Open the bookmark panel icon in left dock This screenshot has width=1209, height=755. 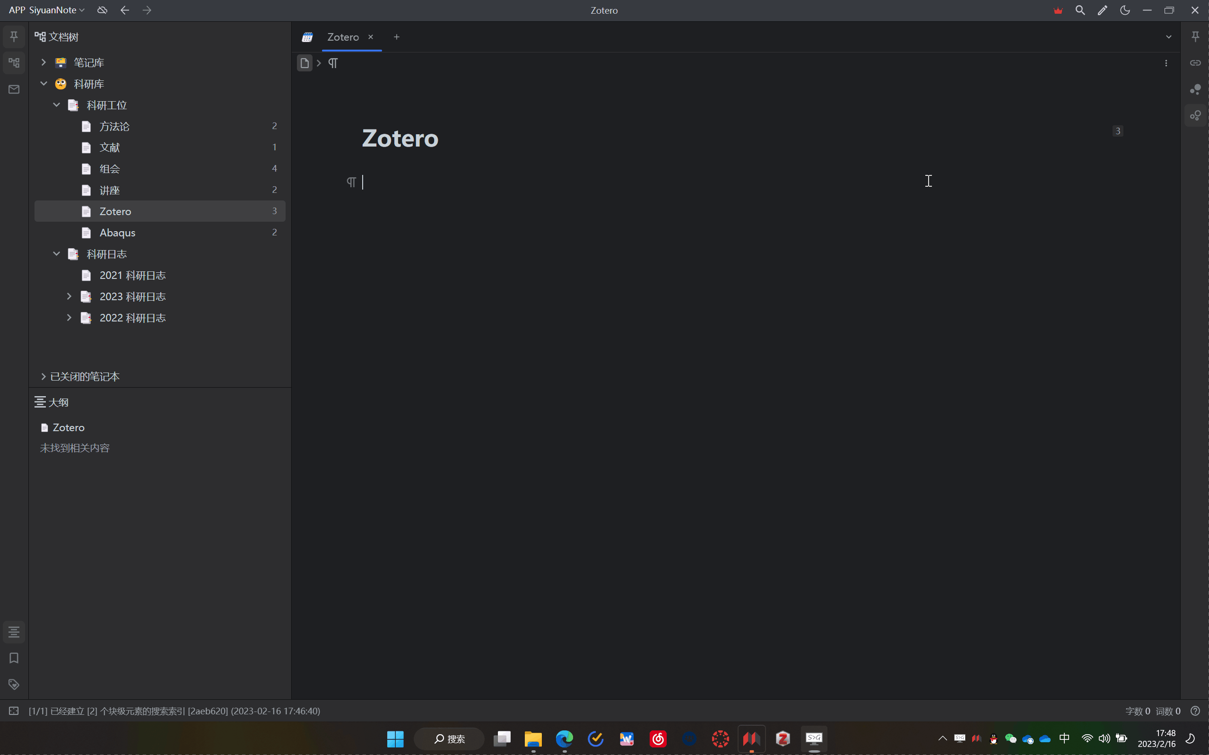tap(14, 658)
